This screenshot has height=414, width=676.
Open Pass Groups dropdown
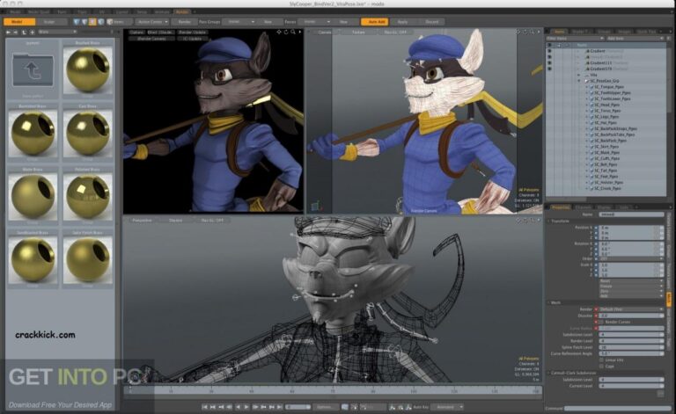click(x=239, y=21)
